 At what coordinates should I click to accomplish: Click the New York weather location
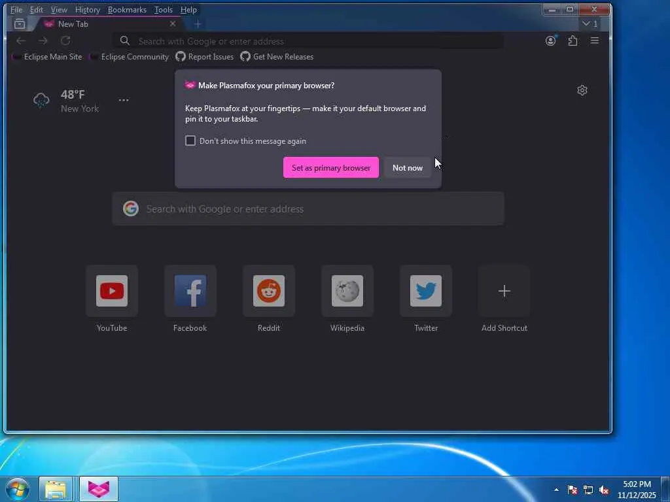pos(79,109)
